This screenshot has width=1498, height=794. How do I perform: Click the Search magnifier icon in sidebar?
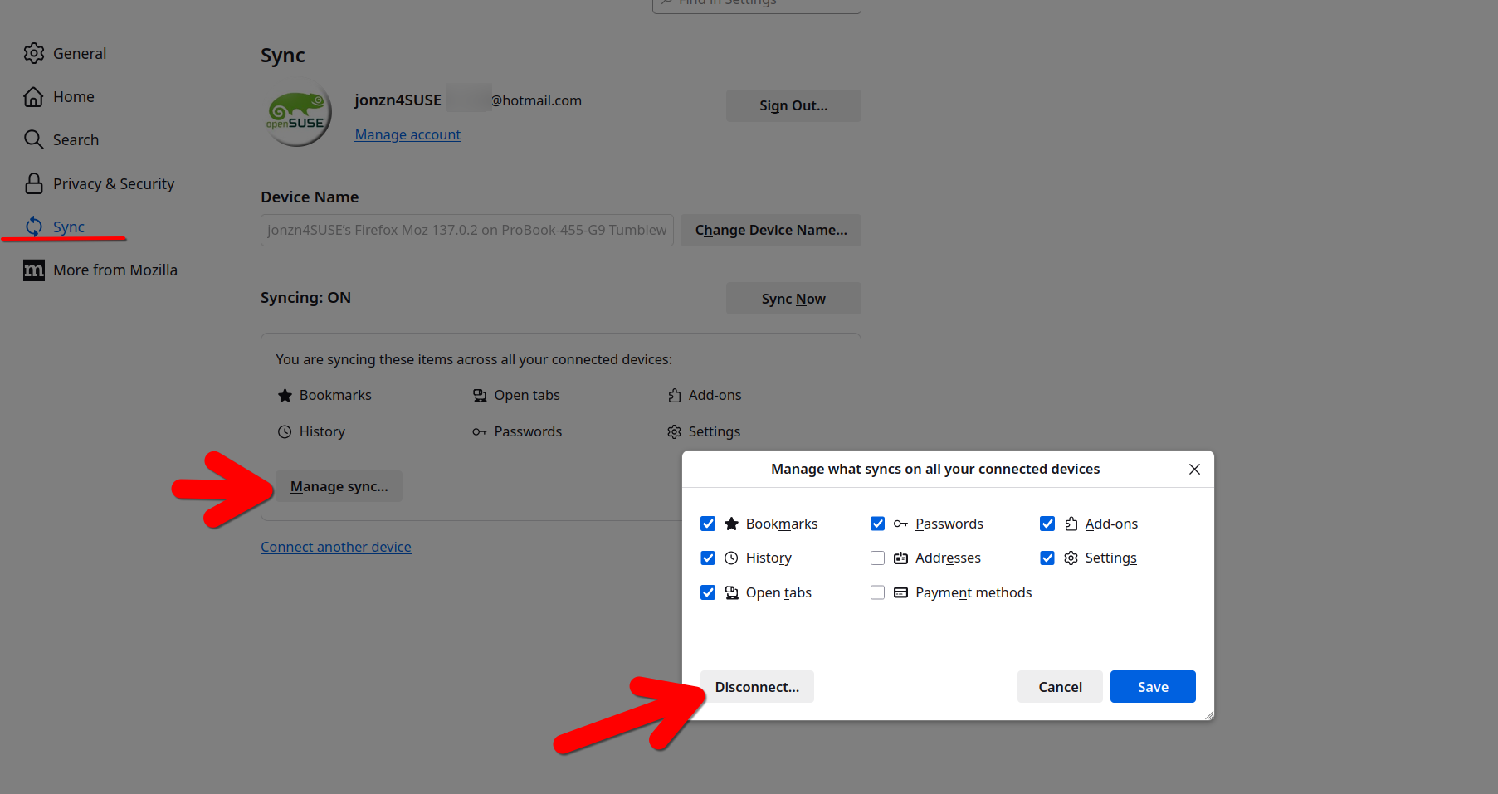click(x=33, y=139)
